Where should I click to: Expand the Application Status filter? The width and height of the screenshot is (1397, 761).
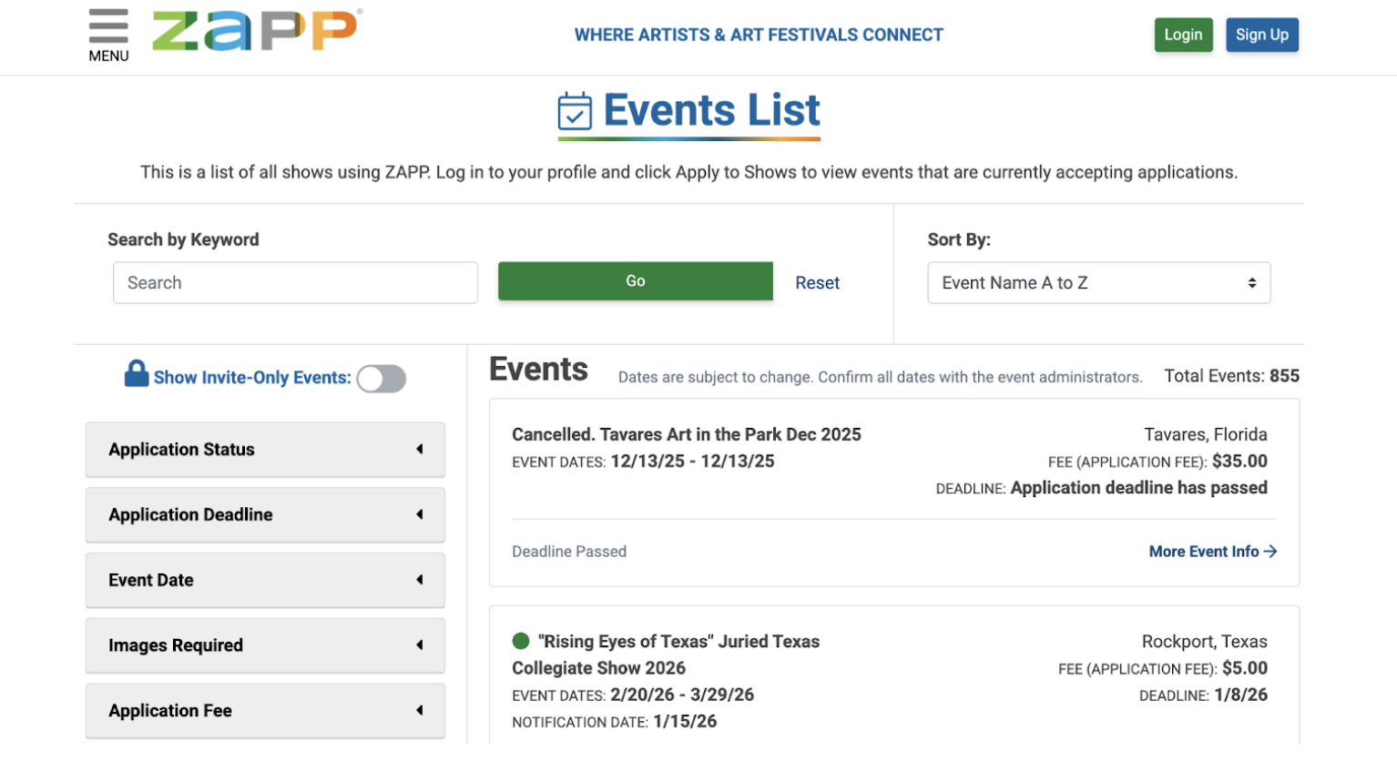[x=265, y=449]
